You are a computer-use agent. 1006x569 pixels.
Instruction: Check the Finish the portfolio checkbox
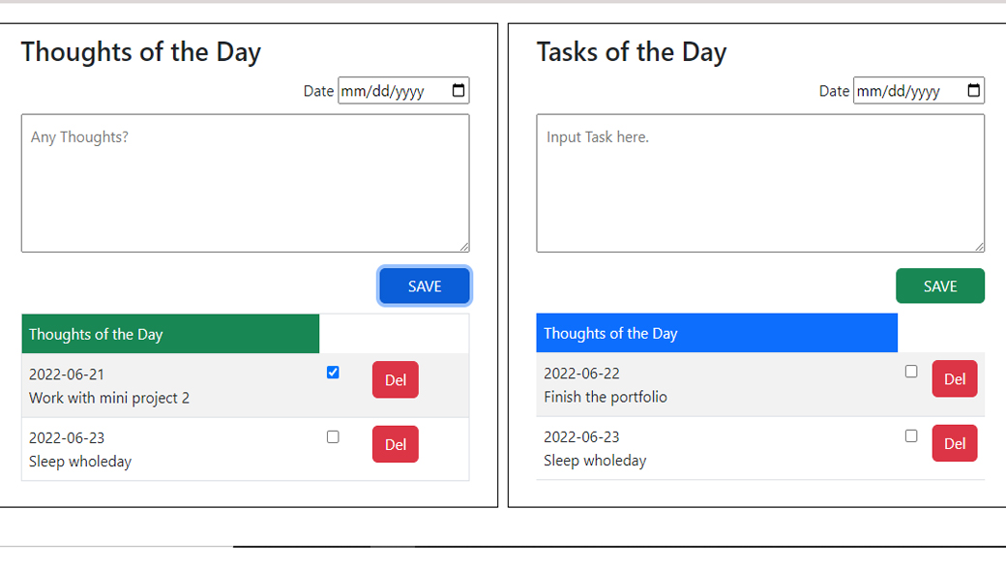click(x=910, y=372)
